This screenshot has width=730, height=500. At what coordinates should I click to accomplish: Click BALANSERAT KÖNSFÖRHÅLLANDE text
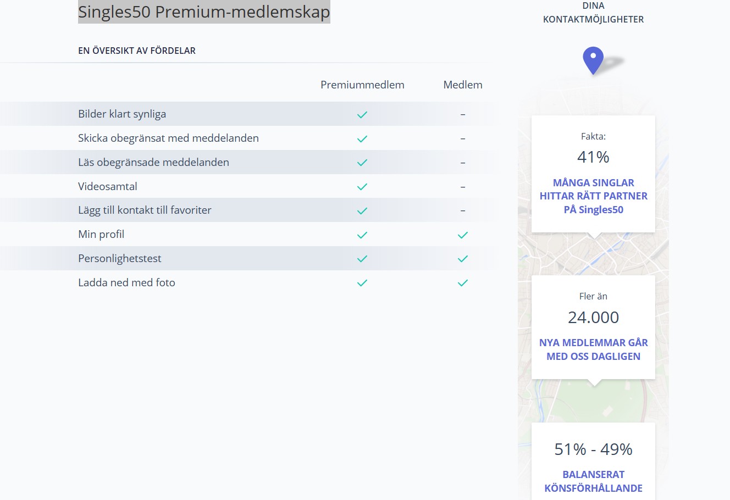[593, 481]
